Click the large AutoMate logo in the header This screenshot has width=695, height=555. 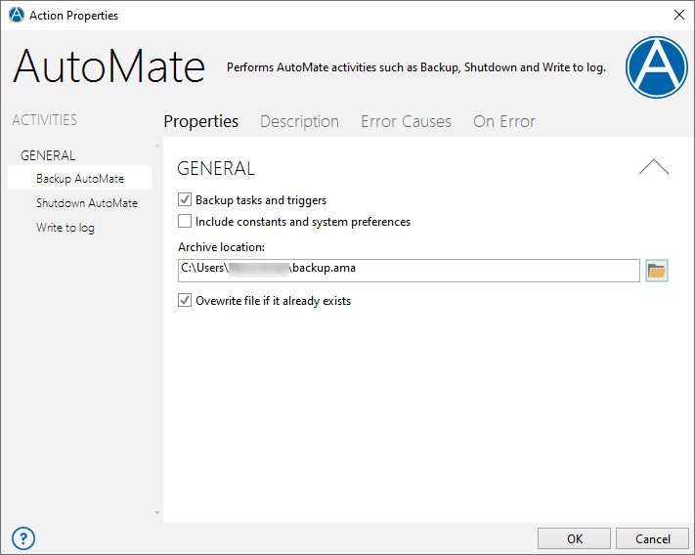pyautogui.click(x=657, y=67)
